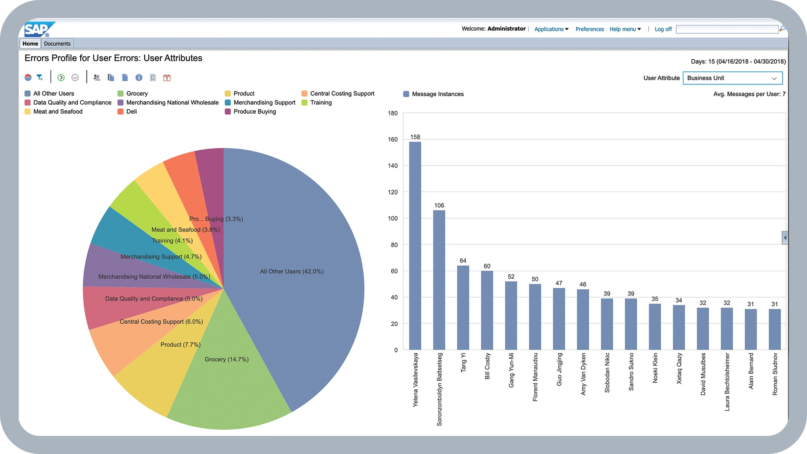Toggle the Produce Buying legend entry
Screen dimensions: 807x454
tap(251, 111)
